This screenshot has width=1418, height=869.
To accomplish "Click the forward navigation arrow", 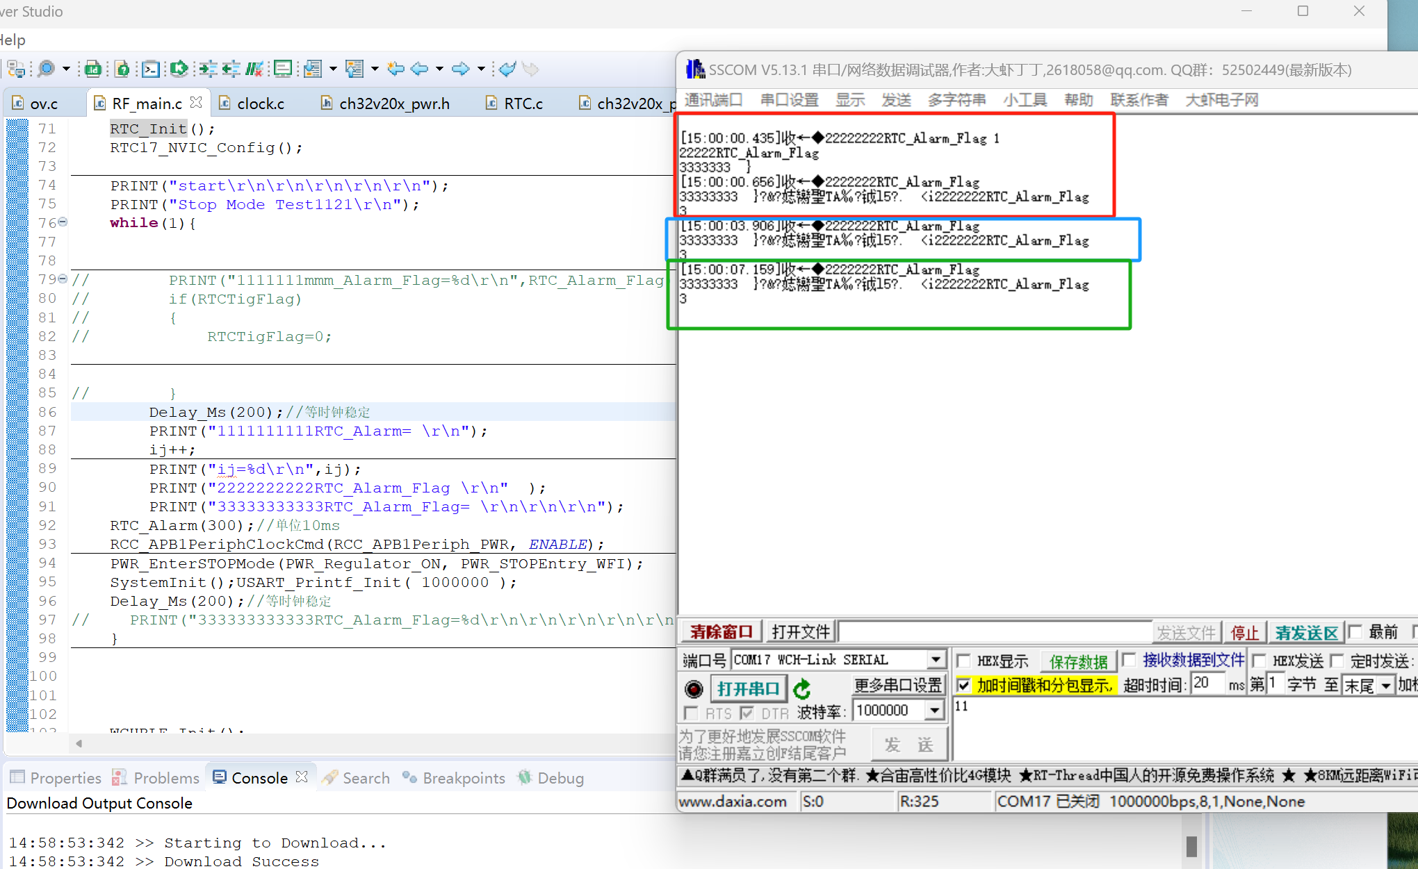I will pyautogui.click(x=460, y=69).
